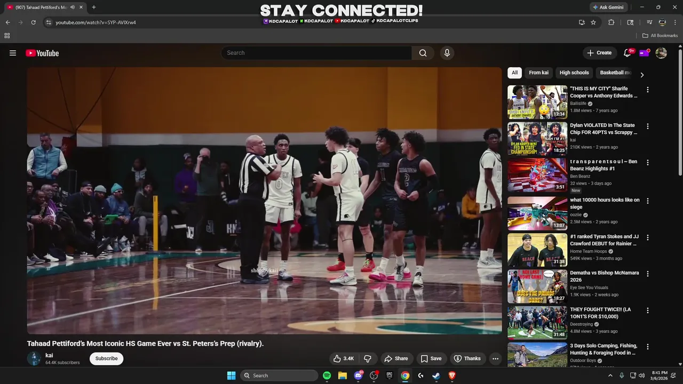Open options for transparentsoul video
This screenshot has width=683, height=384.
648,163
